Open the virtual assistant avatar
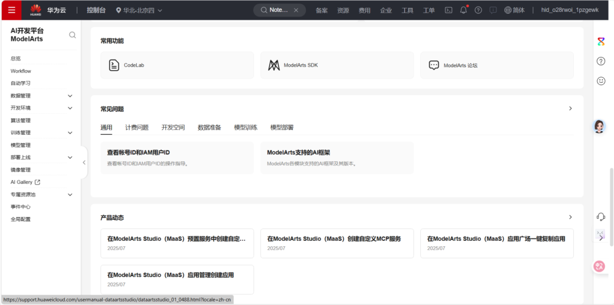This screenshot has height=305, width=614. click(x=599, y=126)
